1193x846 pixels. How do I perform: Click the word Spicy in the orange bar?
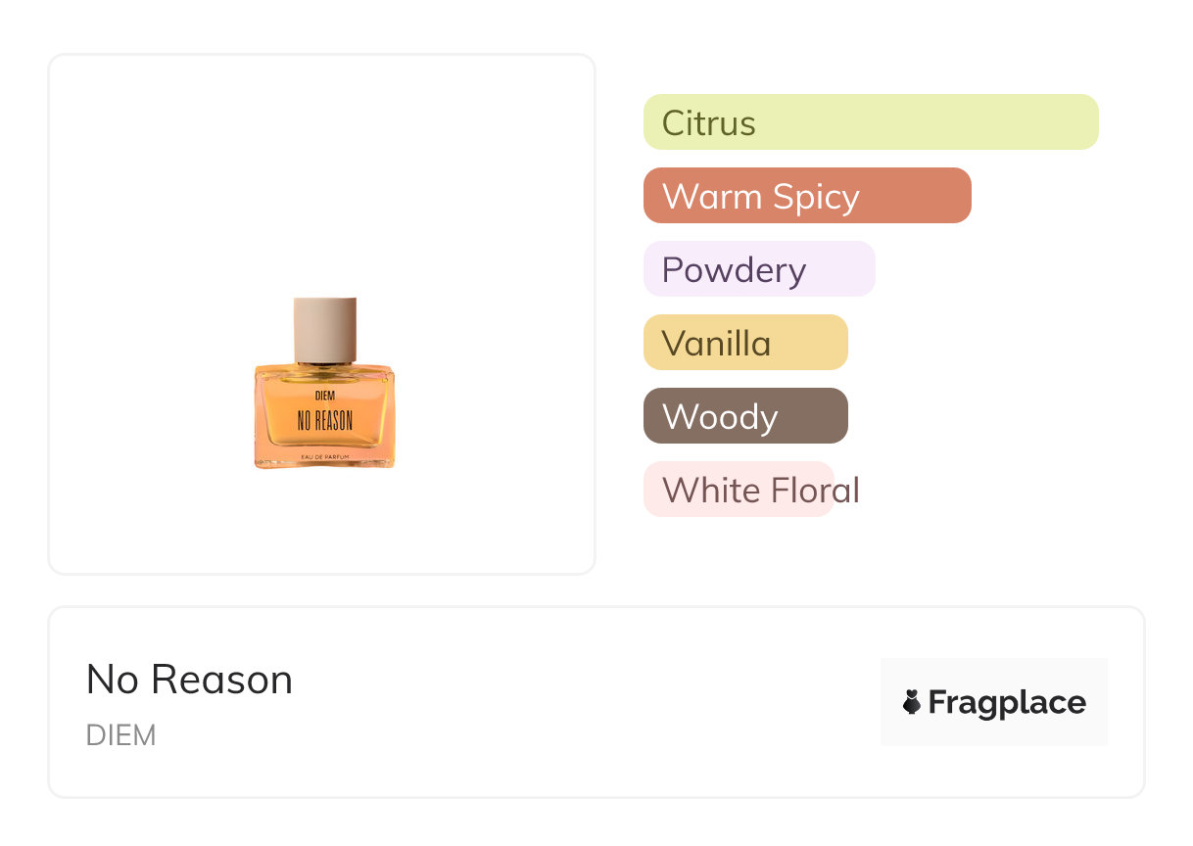pyautogui.click(x=815, y=197)
